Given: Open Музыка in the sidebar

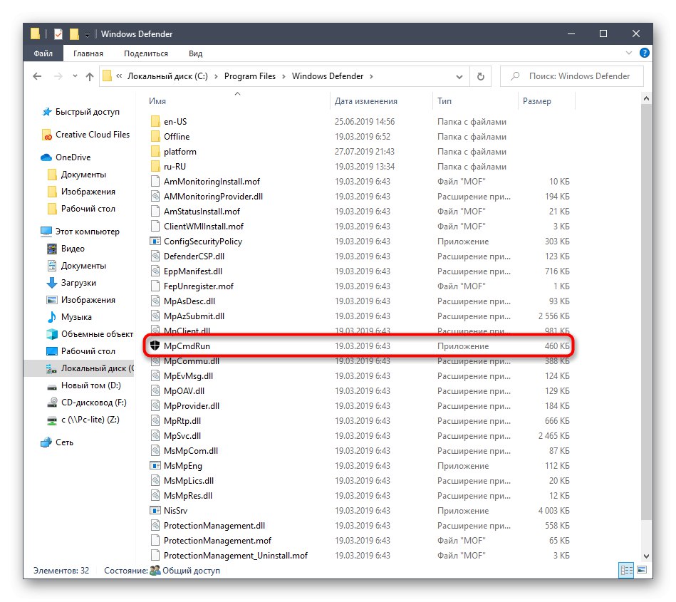Looking at the screenshot, I should [x=69, y=317].
